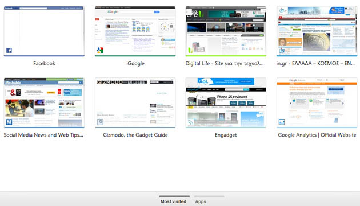The image size is (360, 206).
Task: Switch to the Most visited tab
Action: (173, 201)
